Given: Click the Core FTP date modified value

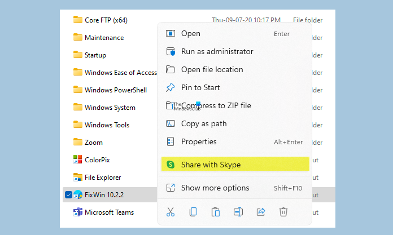Looking at the screenshot, I should click(x=246, y=20).
